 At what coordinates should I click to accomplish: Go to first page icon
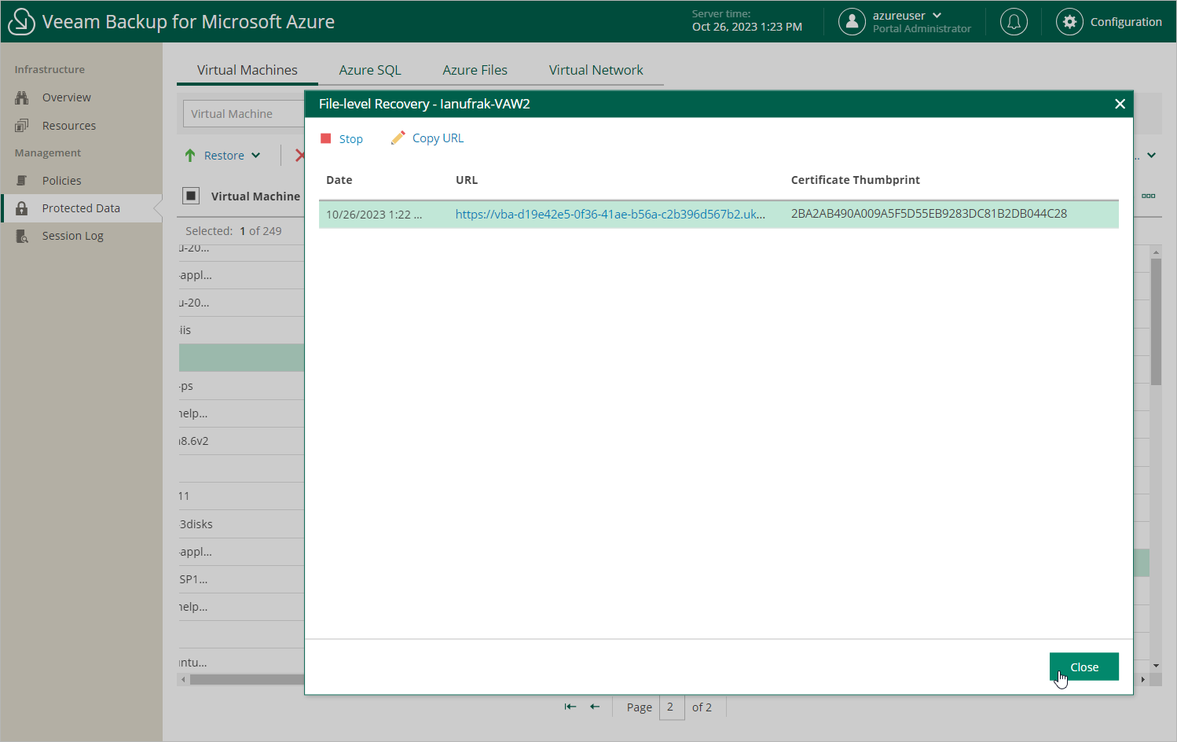pyautogui.click(x=570, y=707)
